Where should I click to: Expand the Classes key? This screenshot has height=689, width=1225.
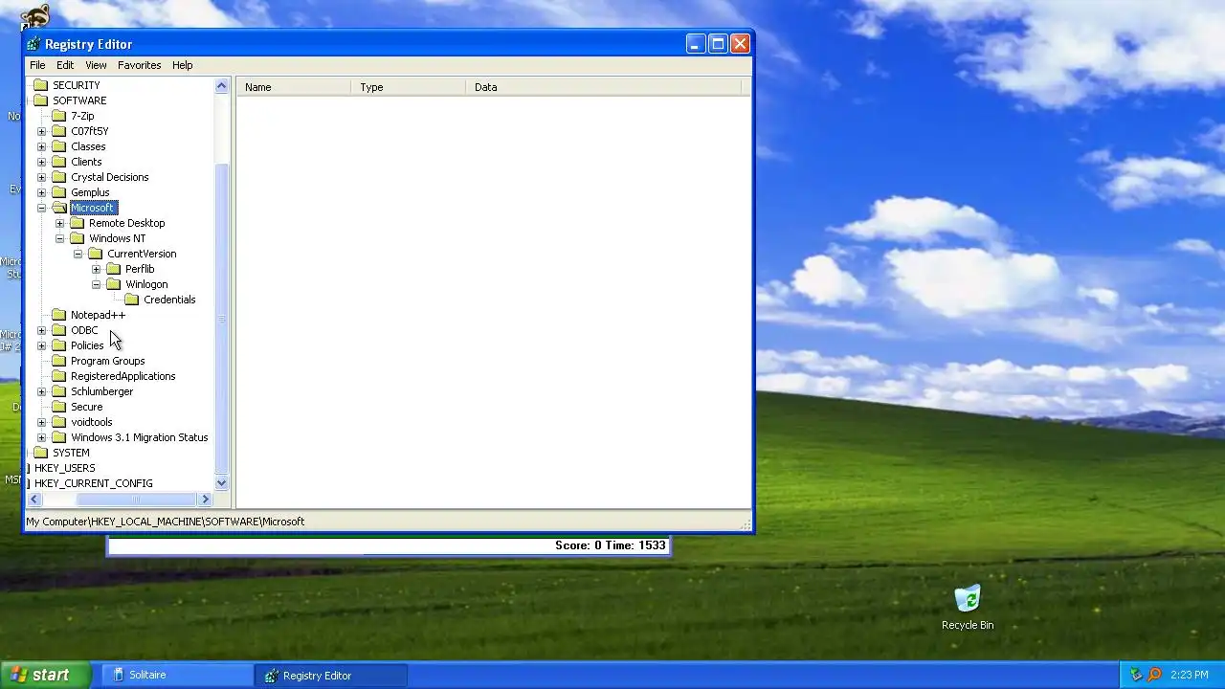click(x=41, y=146)
